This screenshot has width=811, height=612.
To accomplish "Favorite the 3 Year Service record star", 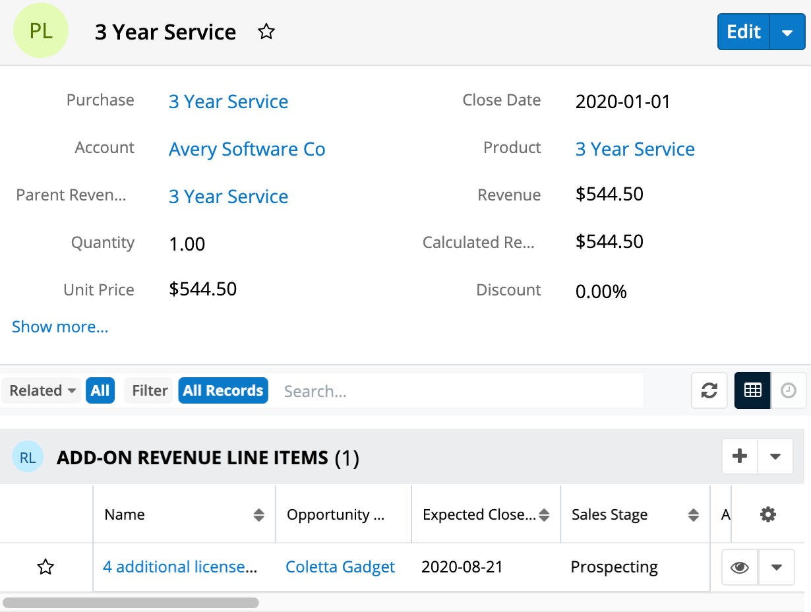I will click(266, 32).
